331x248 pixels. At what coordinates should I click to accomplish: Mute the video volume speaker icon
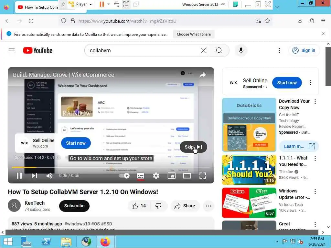click(49, 176)
